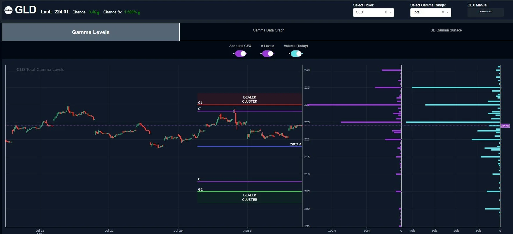The width and height of the screenshot is (513, 234).
Task: Click the upper σ level label
Action: (199, 108)
